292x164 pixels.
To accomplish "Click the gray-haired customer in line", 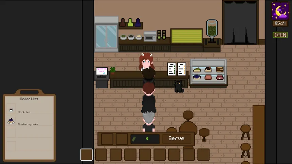I will point(149,122).
